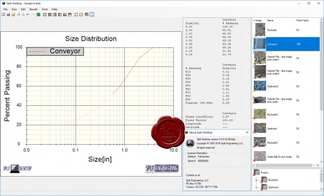Tick the checkbox on the 'auto scale' Sample Pile thumbnail

(254, 98)
